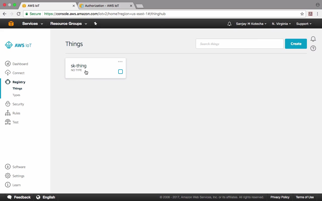The image size is (322, 201).
Task: Click the Test antenna icon
Action: tap(8, 122)
